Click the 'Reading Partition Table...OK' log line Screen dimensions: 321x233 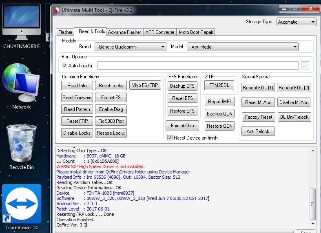84,182
